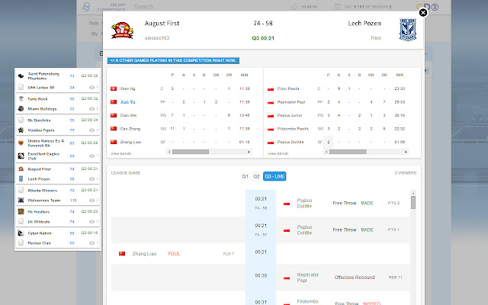Click the Hk Hustlers team logo
Viewport: 488px width, 305px height.
point(21,212)
